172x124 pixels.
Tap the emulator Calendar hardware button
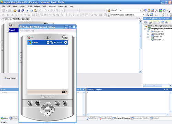[x=38, y=103]
